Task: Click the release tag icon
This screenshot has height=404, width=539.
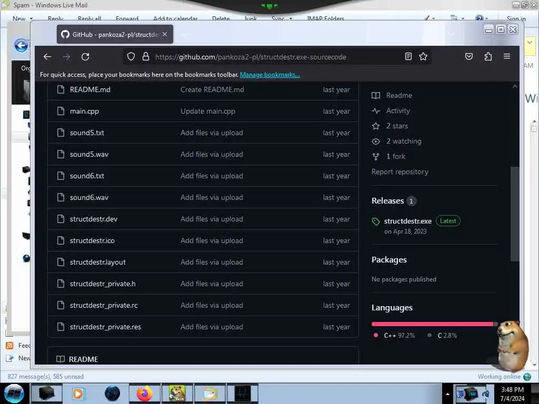Action: pos(376,221)
